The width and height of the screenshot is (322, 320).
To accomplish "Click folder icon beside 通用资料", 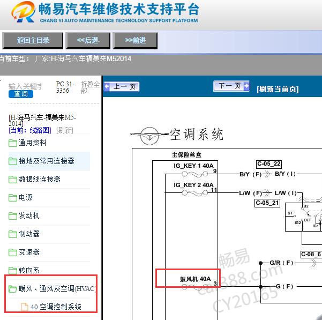I will click(x=13, y=143).
